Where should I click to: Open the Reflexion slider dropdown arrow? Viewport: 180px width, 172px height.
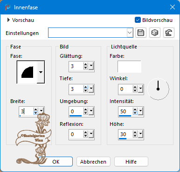coord(91,134)
